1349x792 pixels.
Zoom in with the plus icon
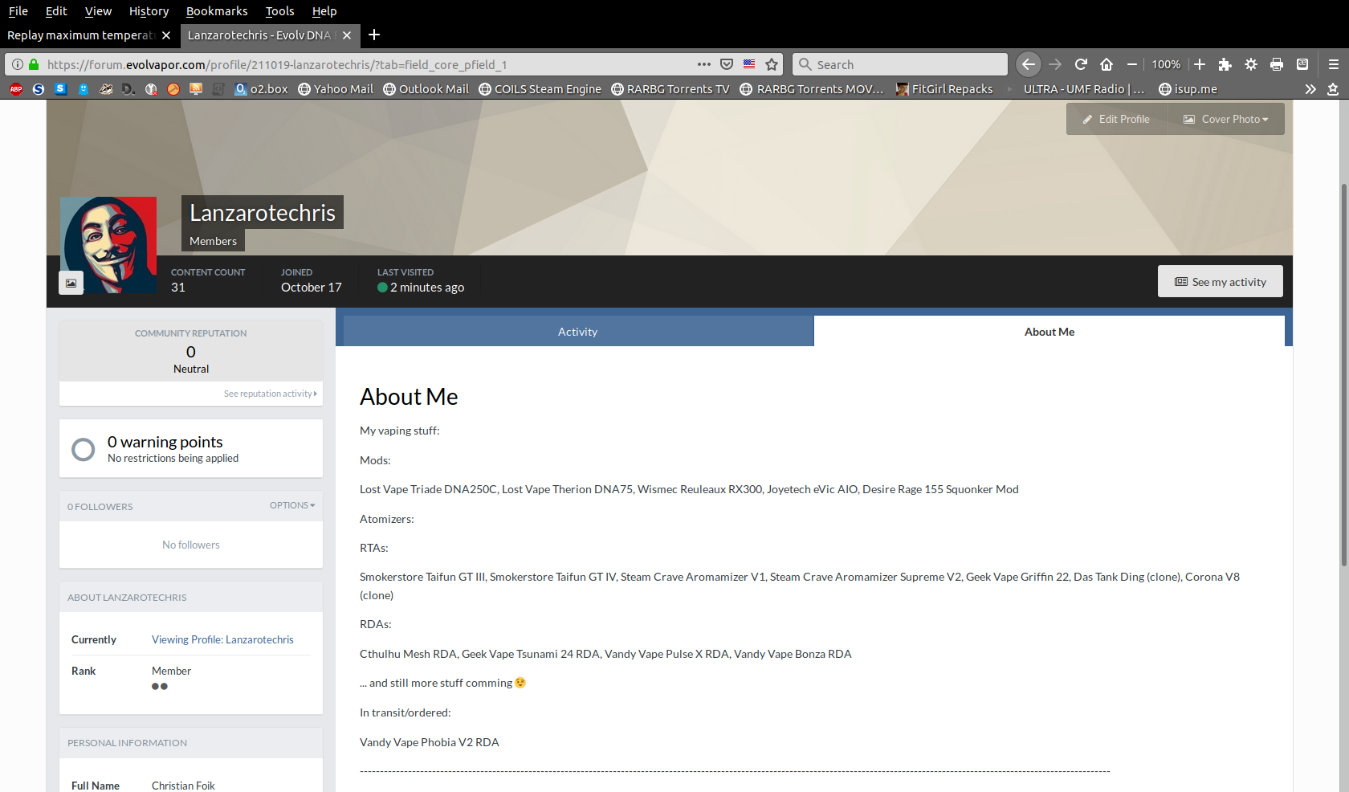(1200, 64)
